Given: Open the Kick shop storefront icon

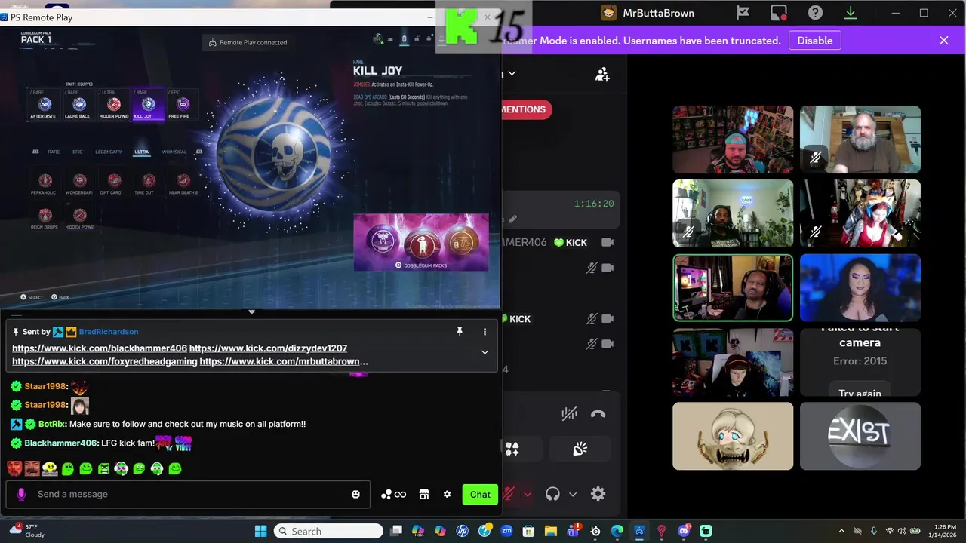Looking at the screenshot, I should 424,494.
